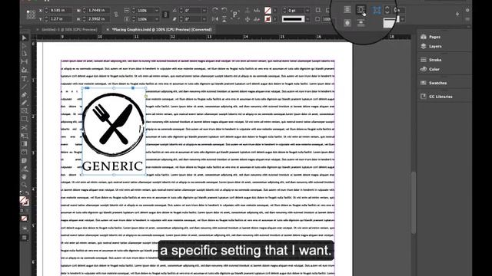Screen dimensions: 492x276
Task: Enable wrap around bounding box
Action: point(361,10)
